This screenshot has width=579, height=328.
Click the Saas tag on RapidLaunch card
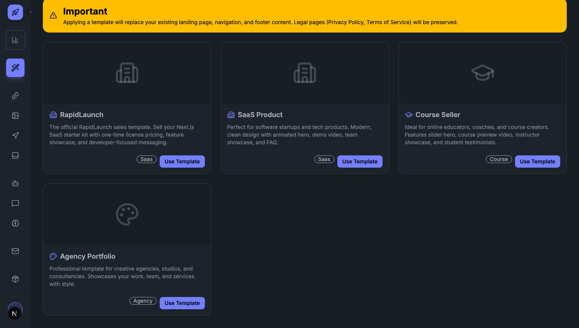[147, 159]
